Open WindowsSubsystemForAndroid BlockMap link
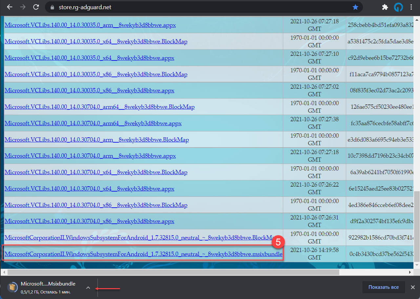The height and width of the screenshot is (299, 420). coord(140,238)
